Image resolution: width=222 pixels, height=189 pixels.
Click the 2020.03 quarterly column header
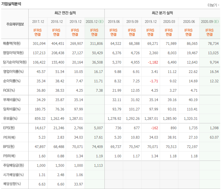point(169,22)
